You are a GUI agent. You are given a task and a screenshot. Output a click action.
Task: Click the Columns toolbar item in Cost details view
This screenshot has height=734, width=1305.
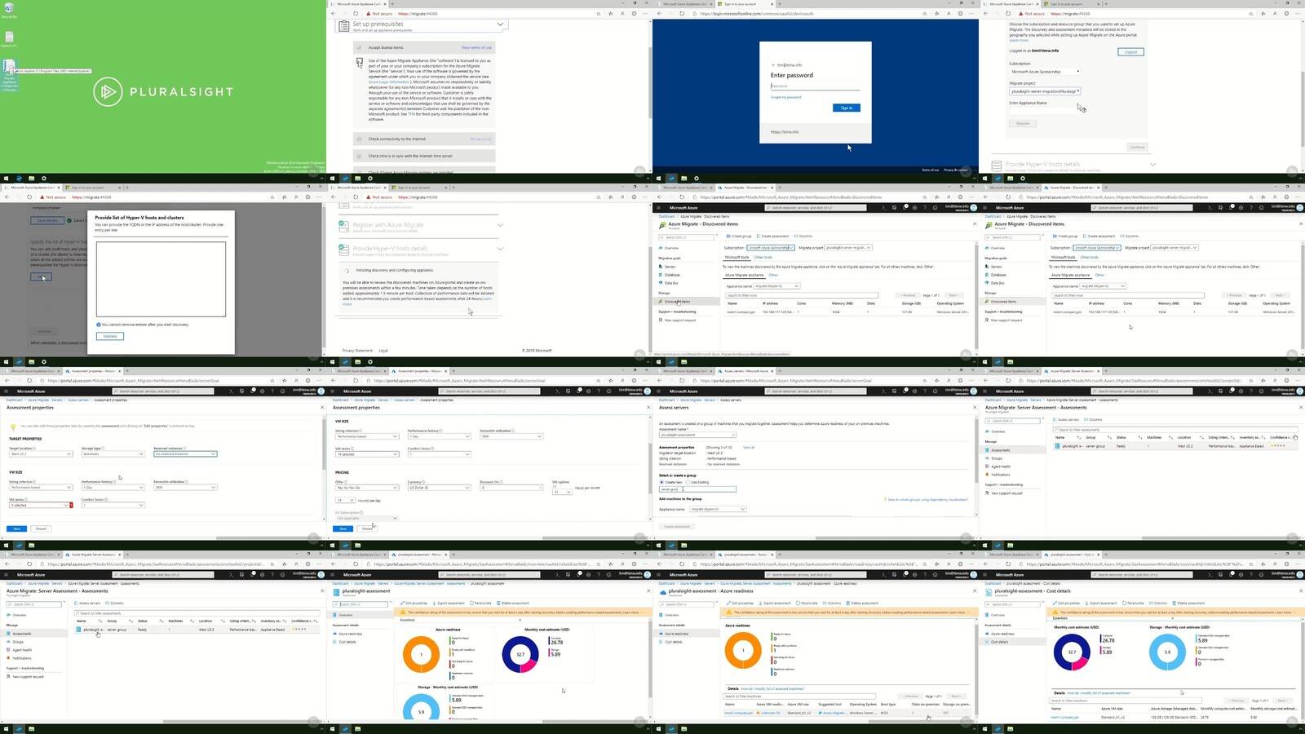(1158, 603)
